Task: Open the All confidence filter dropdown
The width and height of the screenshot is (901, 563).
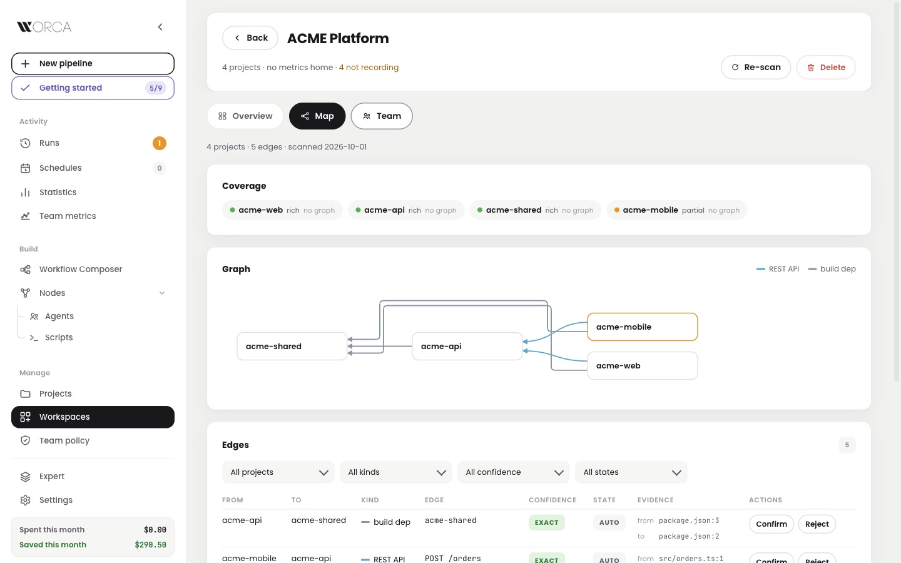Action: [514, 472]
